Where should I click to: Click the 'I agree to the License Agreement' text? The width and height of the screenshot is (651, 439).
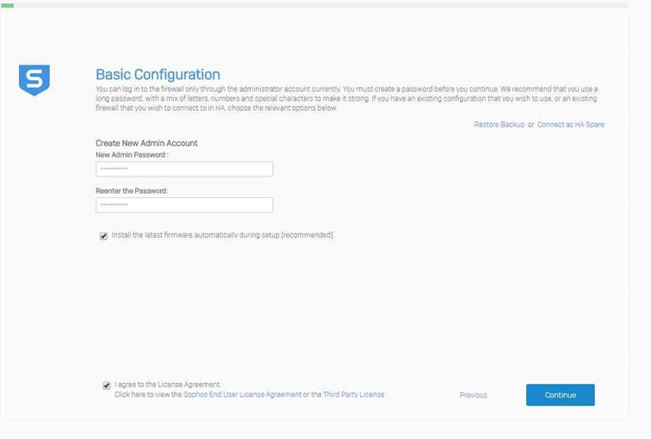coord(167,385)
